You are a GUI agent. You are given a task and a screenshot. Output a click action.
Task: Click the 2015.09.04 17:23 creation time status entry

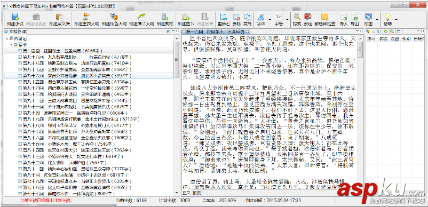tap(273, 201)
